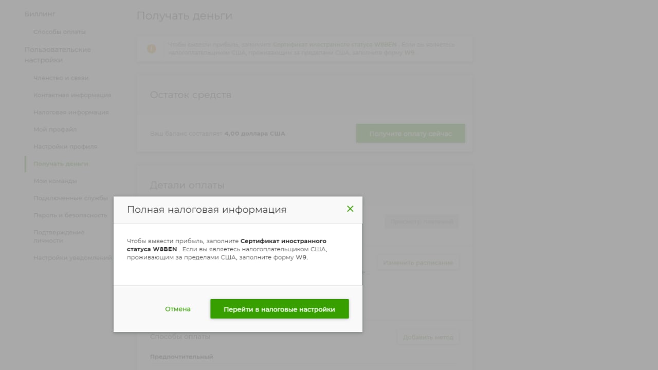Open Подключенные службы in sidebar
This screenshot has height=370, width=658.
coord(71,198)
